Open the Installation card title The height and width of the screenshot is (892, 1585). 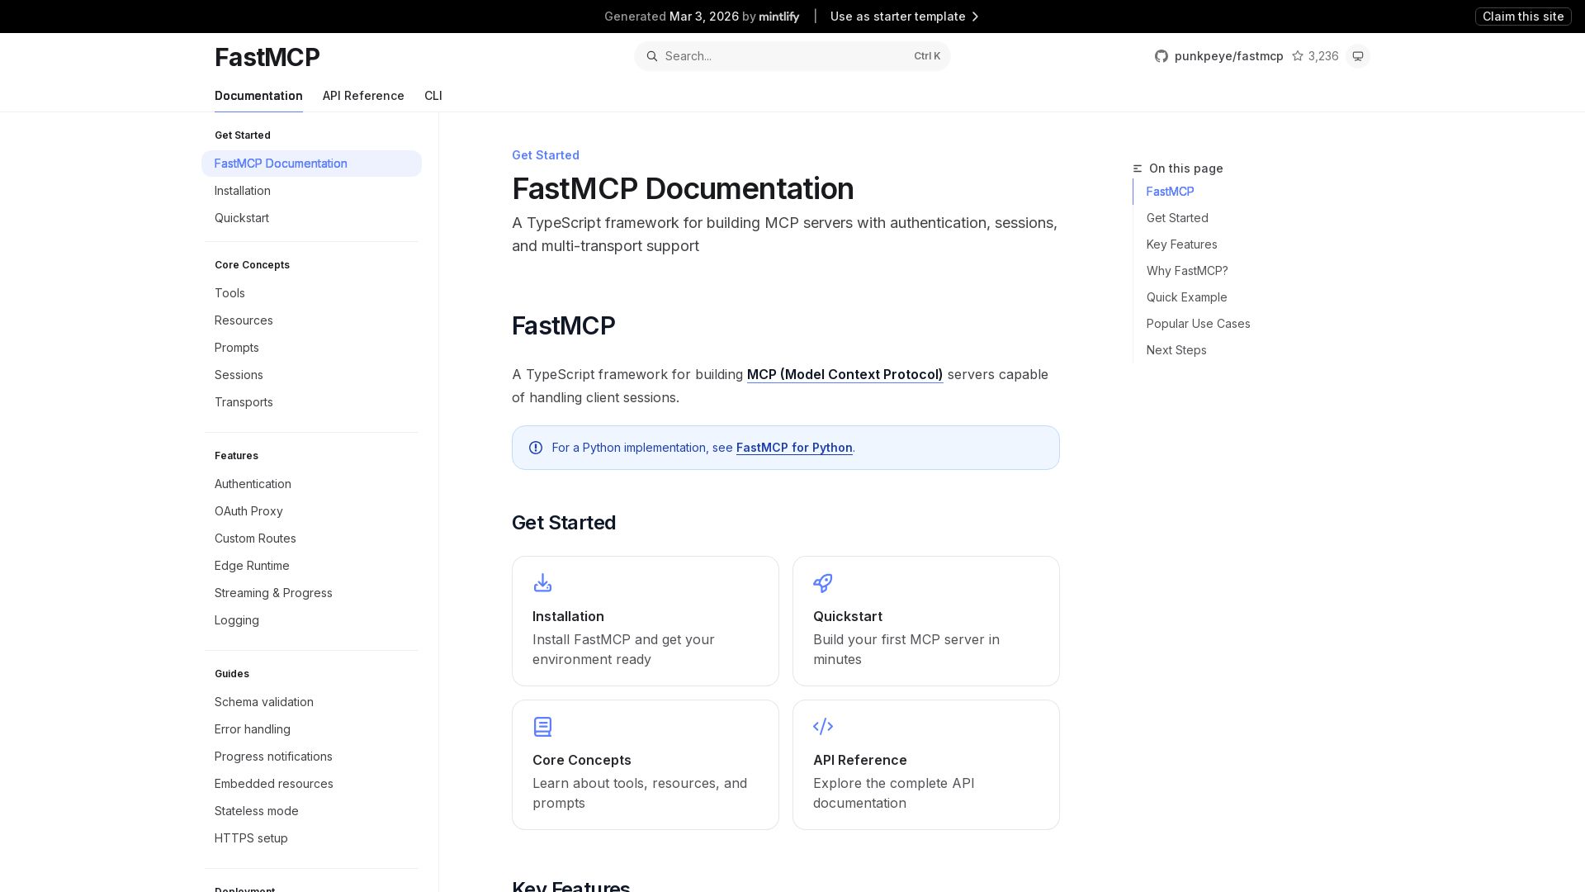[568, 616]
